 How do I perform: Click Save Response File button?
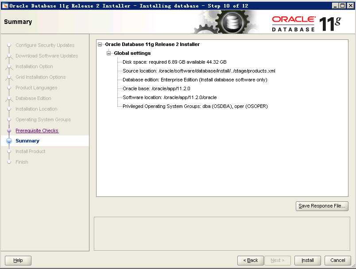tap(322, 206)
